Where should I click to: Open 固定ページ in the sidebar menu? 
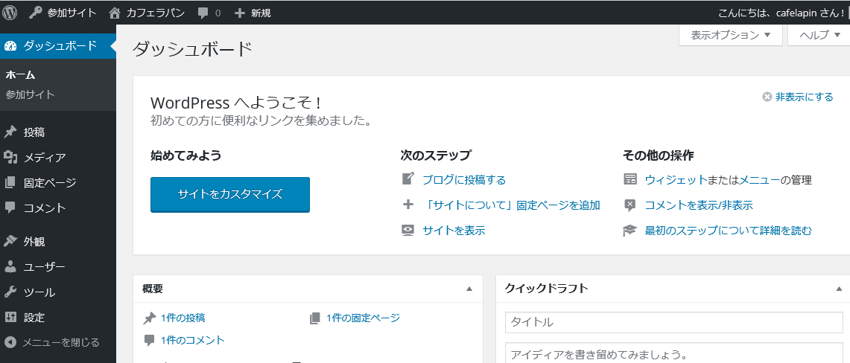pos(49,183)
